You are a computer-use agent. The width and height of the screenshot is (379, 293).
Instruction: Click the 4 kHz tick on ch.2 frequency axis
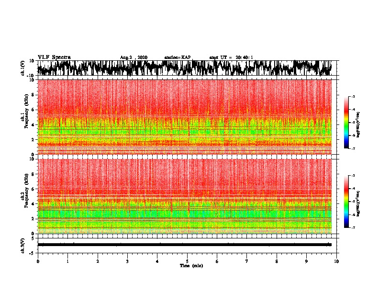click(33, 204)
